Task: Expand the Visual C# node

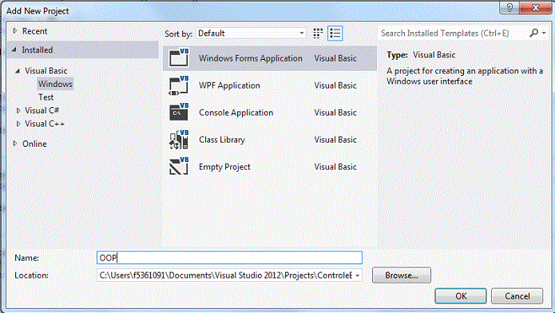Action: (x=18, y=110)
